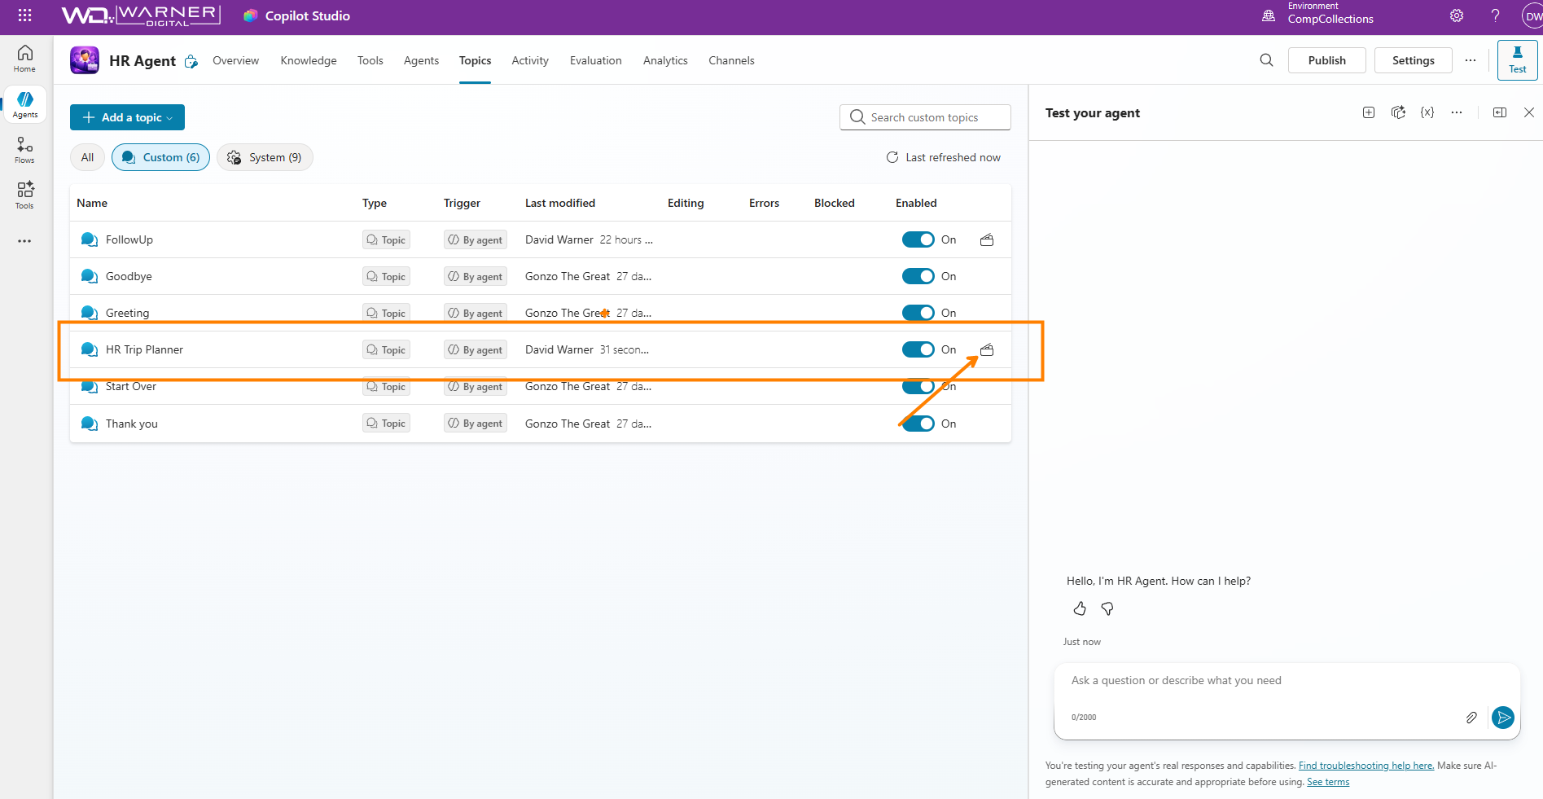Disable the FollowUp topic toggle
The width and height of the screenshot is (1543, 799).
tap(918, 239)
